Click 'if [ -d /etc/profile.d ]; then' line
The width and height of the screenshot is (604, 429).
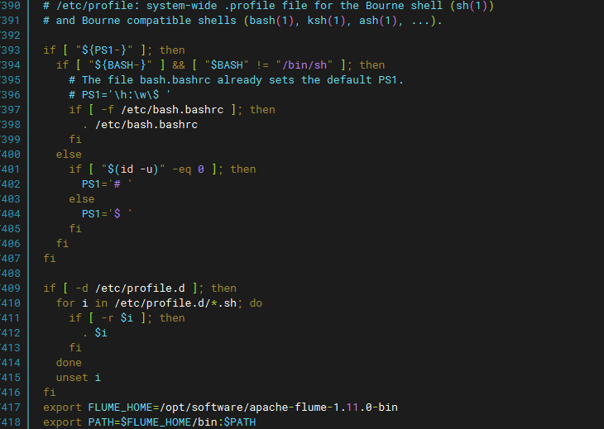pos(140,288)
